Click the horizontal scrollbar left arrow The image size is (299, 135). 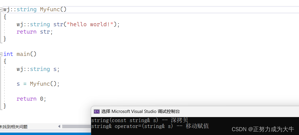coord(59,126)
